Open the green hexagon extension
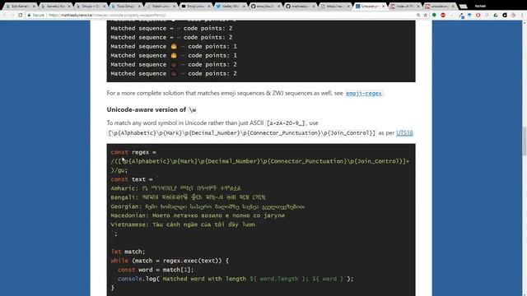The height and width of the screenshot is (296, 527). pos(434,15)
